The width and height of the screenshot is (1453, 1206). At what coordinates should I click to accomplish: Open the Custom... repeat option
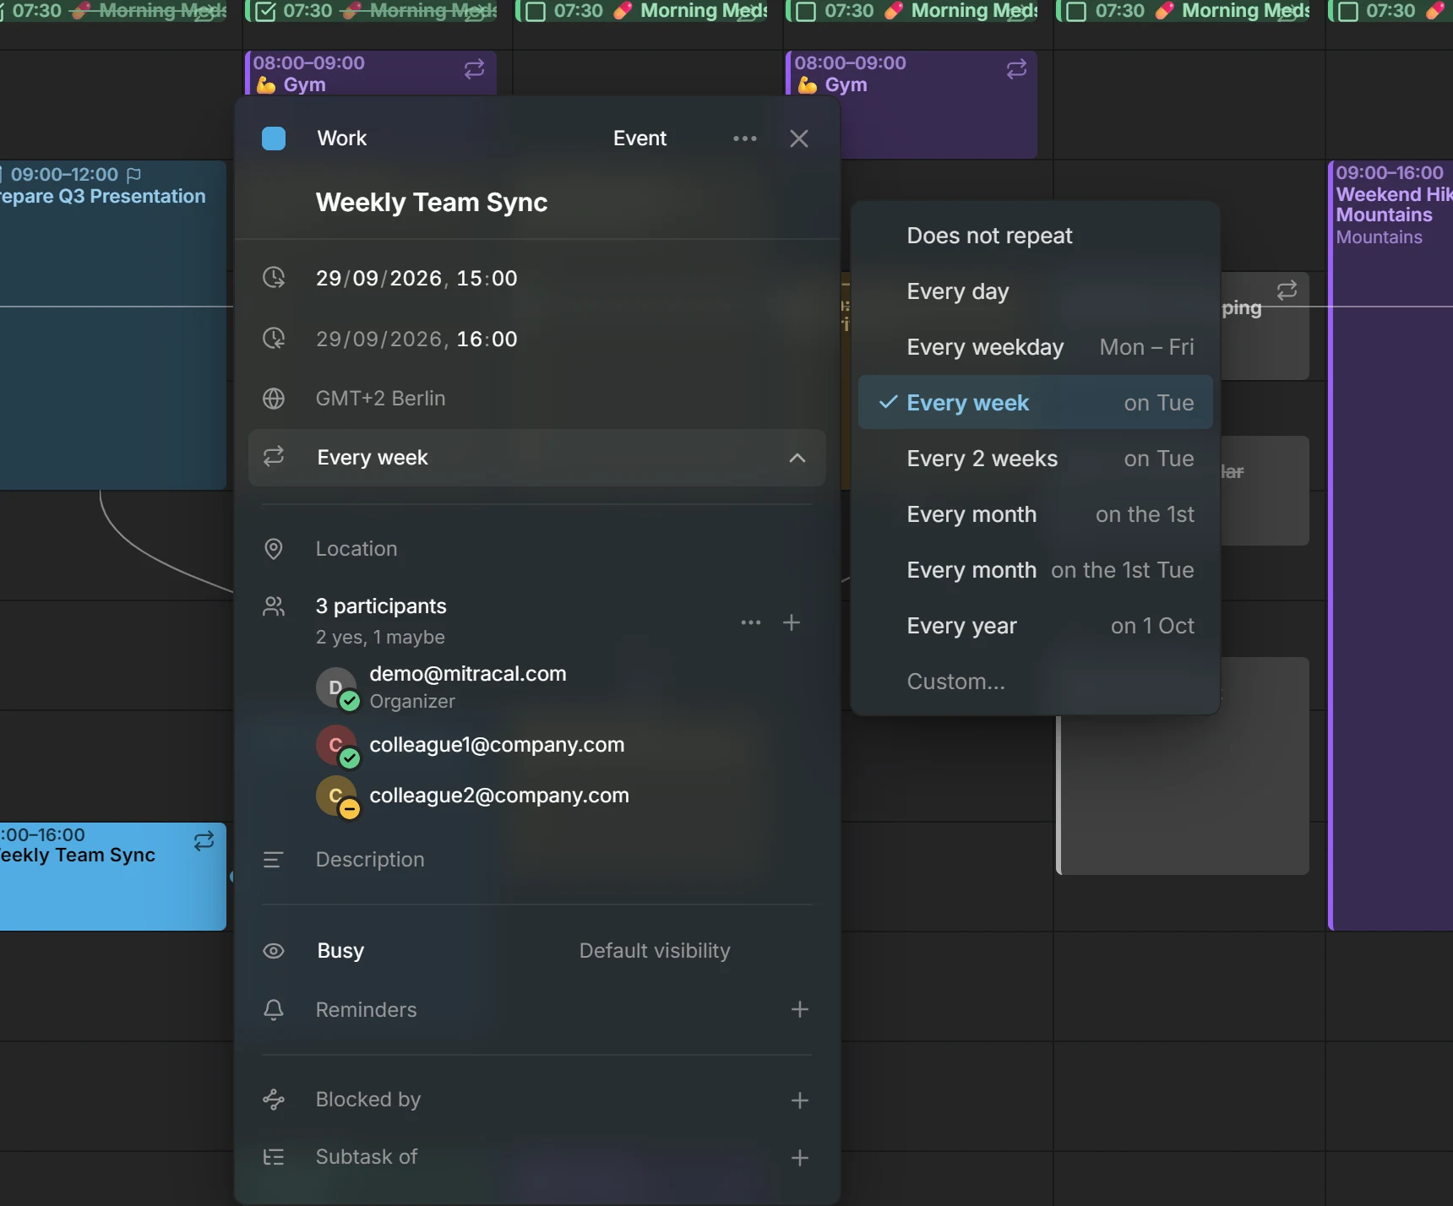click(x=1036, y=682)
